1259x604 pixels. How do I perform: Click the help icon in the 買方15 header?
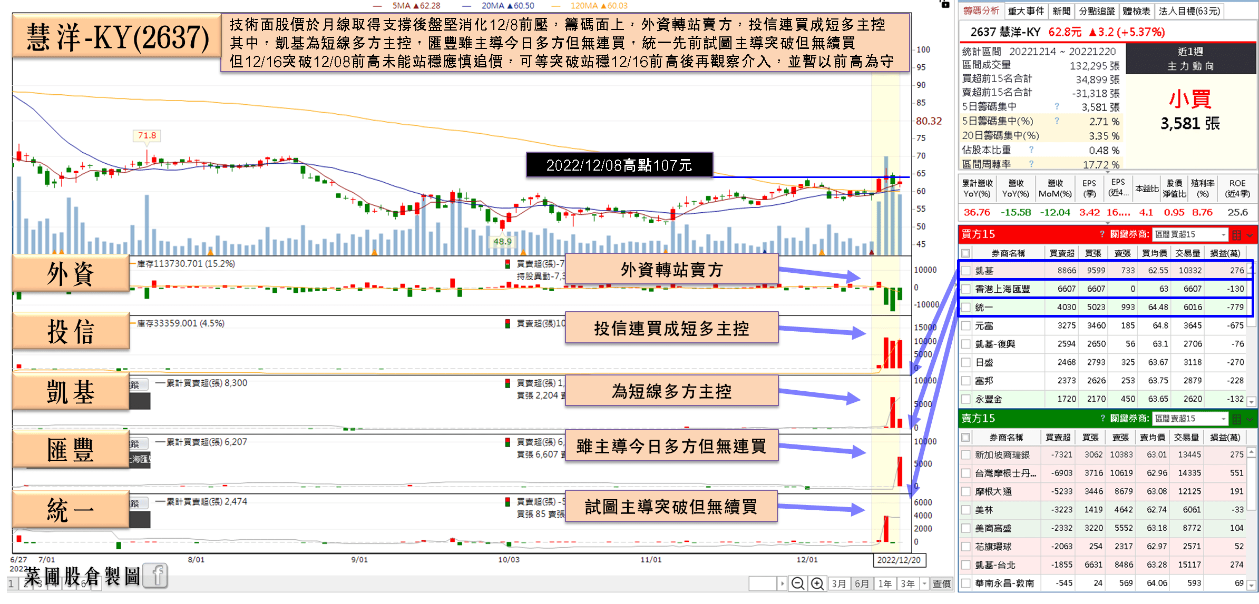click(1102, 234)
